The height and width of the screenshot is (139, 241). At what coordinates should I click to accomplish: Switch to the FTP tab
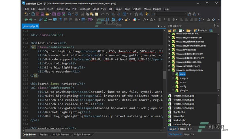tap(190, 129)
